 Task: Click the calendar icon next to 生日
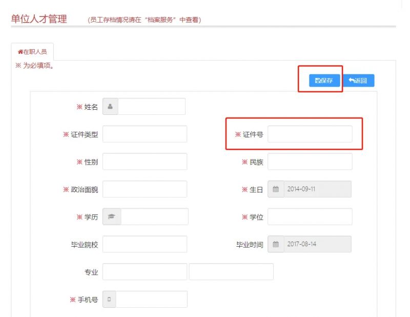click(x=276, y=189)
